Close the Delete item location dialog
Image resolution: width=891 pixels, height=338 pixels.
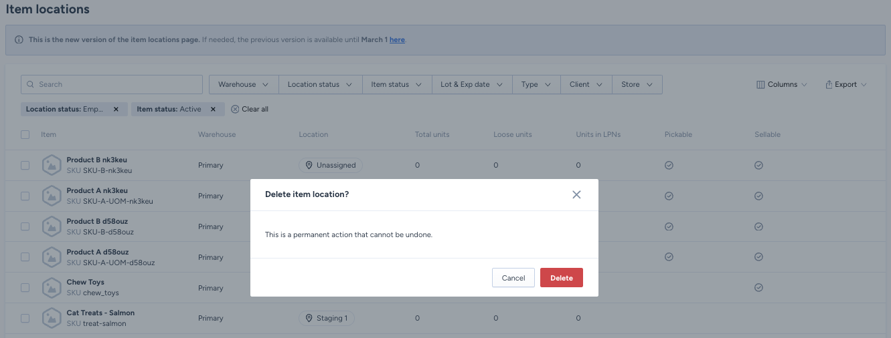pyautogui.click(x=576, y=194)
